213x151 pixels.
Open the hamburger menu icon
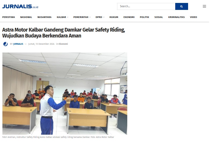204,6
